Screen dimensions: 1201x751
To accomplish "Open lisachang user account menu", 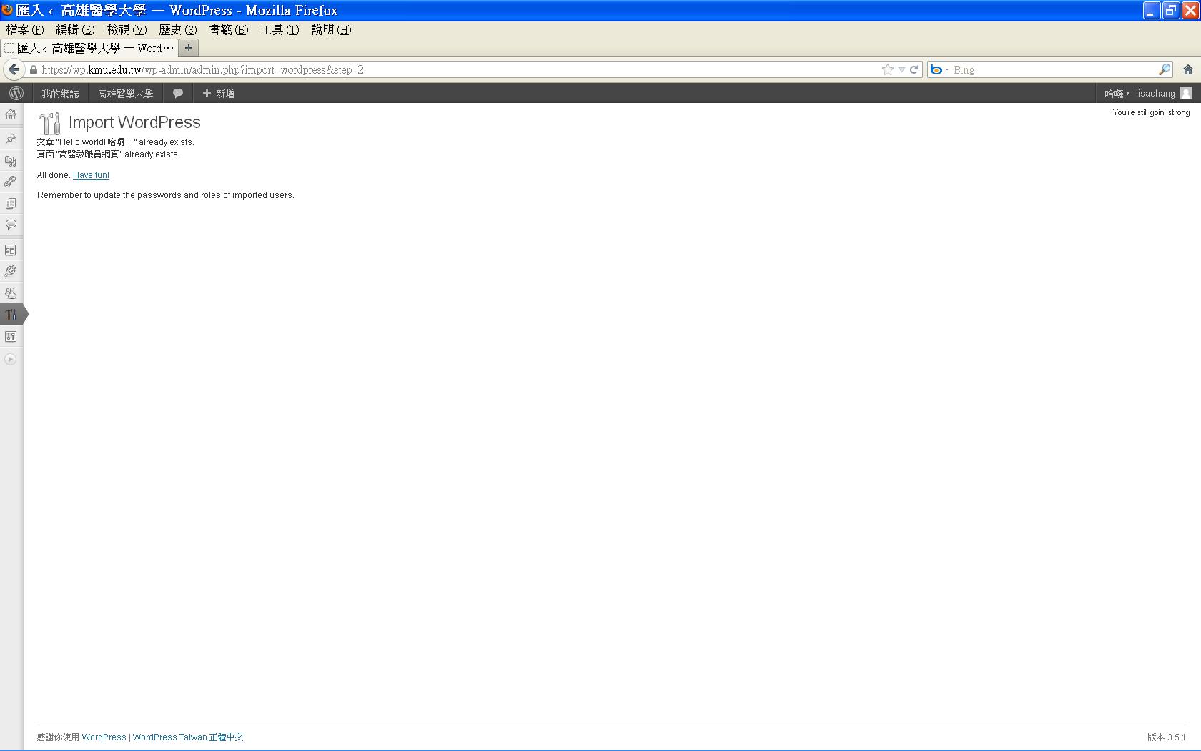I will tap(1148, 94).
